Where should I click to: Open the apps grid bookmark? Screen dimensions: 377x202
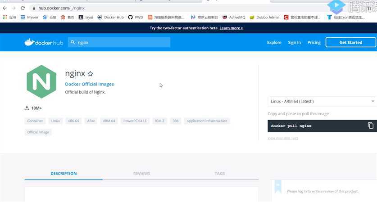tap(9, 17)
